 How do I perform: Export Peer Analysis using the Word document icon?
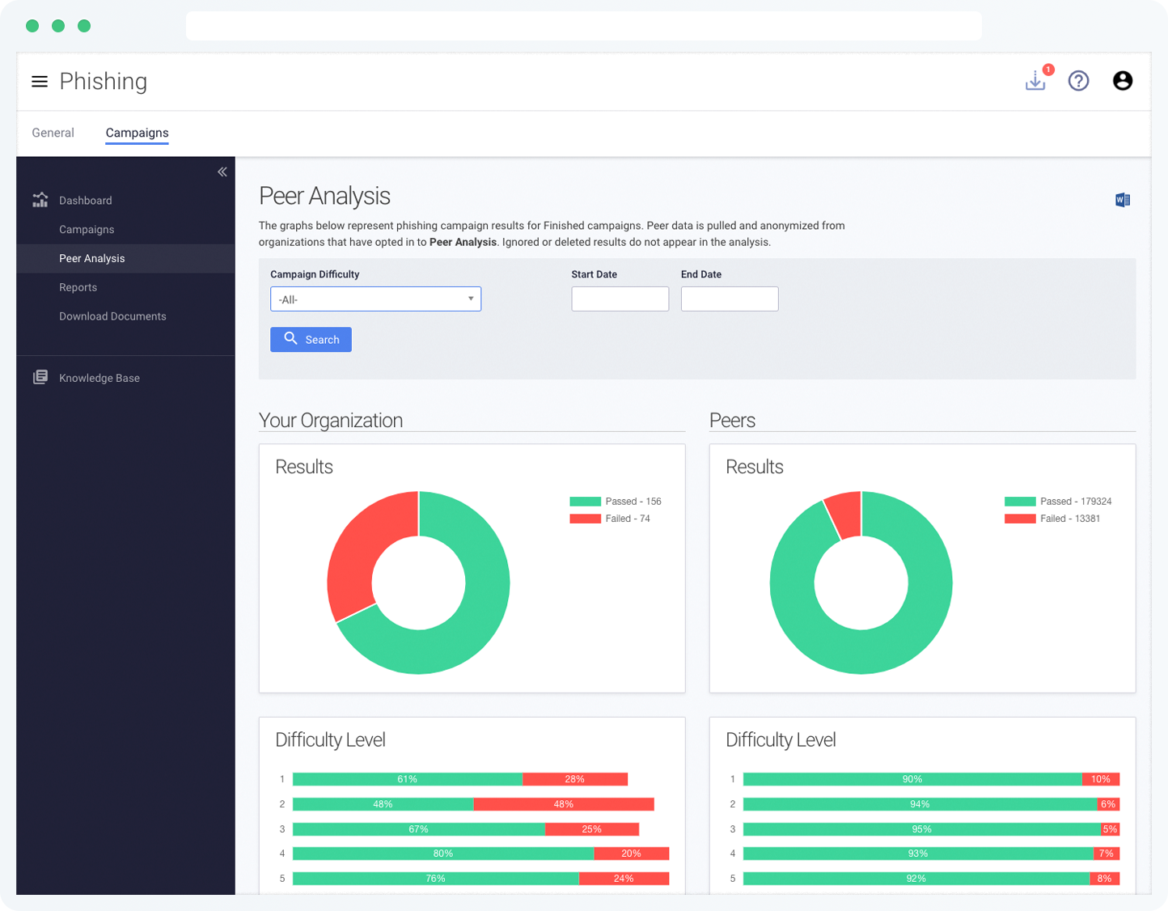(x=1122, y=200)
